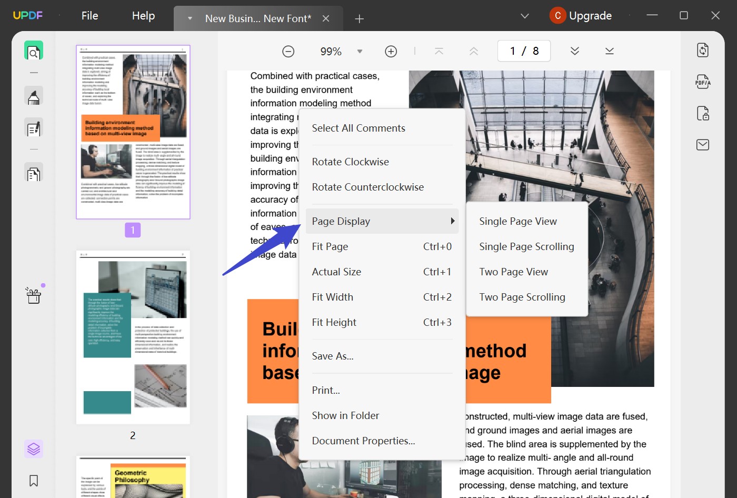The image size is (737, 498).
Task: Open the File menu
Action: tap(90, 16)
